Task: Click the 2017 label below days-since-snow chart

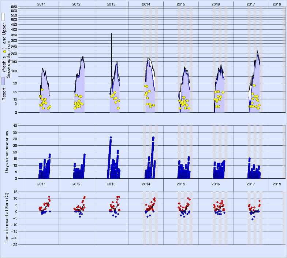Action: [x=251, y=184]
